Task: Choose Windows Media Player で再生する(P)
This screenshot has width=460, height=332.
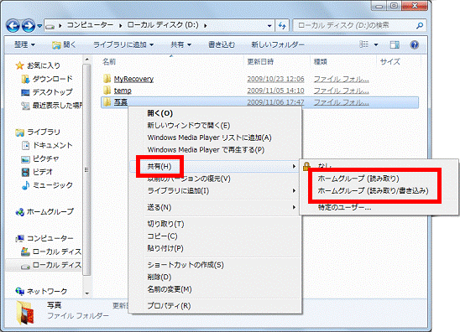Action: pyautogui.click(x=216, y=150)
